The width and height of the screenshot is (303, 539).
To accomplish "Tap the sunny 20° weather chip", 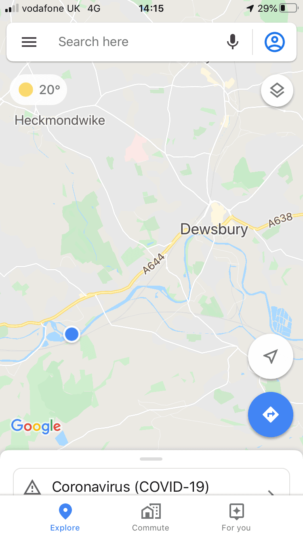I will (39, 90).
